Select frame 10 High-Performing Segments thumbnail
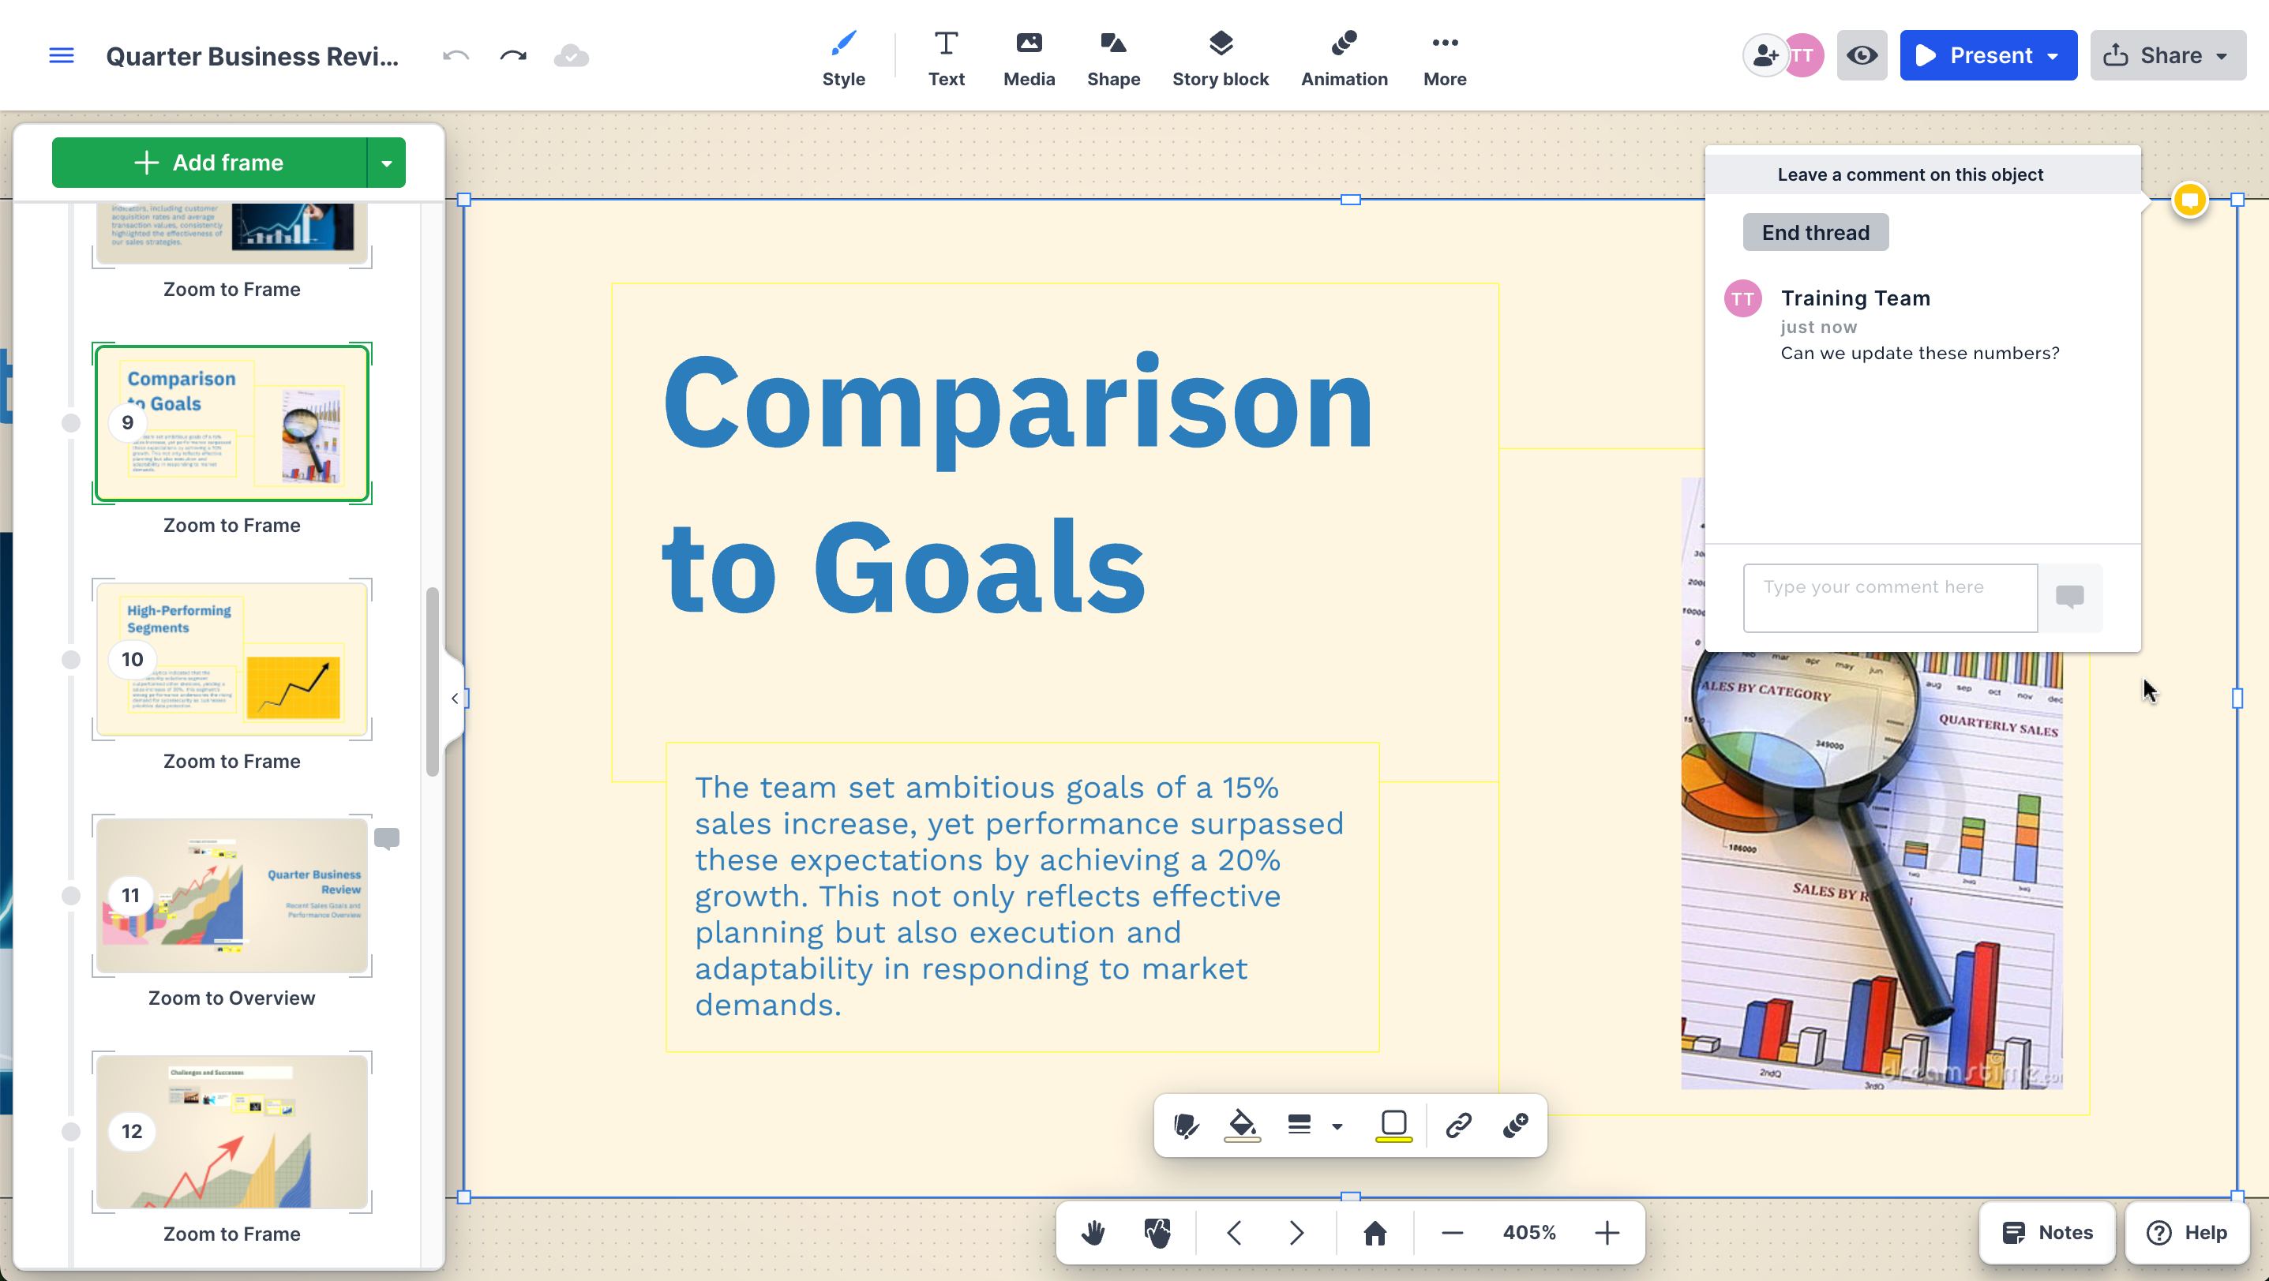 (x=231, y=658)
